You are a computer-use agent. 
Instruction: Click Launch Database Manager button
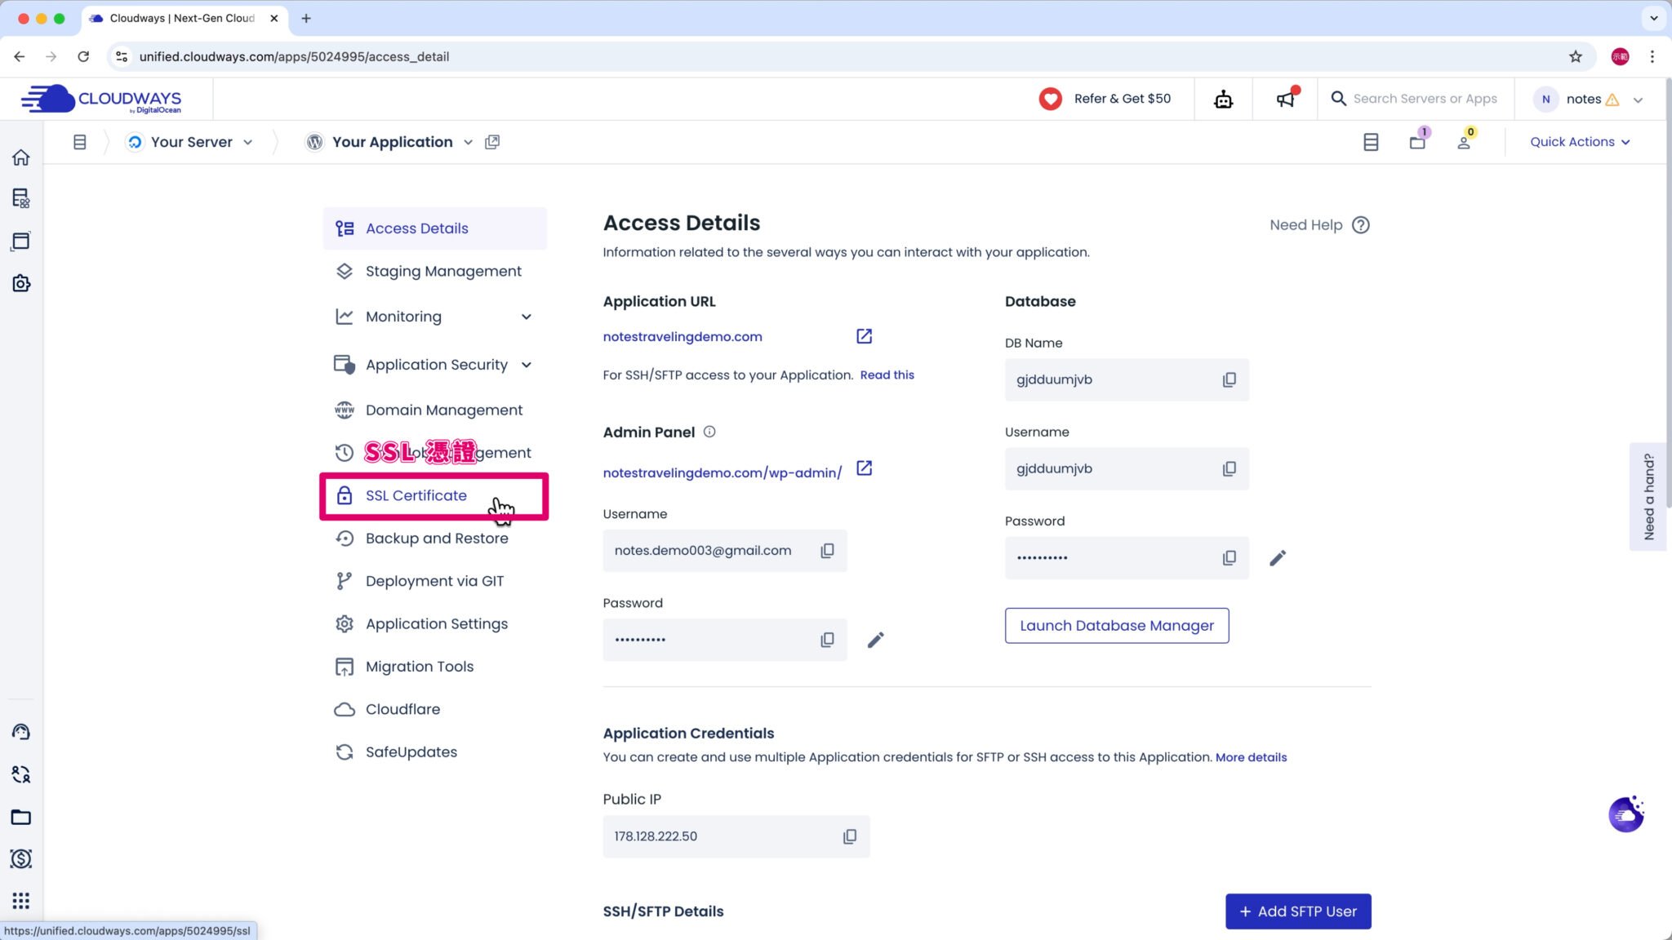pos(1117,625)
